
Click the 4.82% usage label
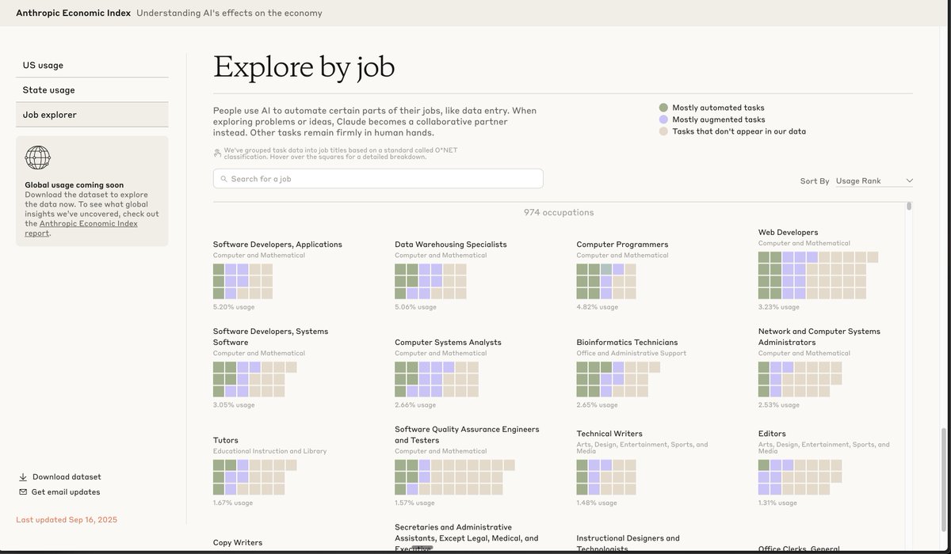598,307
